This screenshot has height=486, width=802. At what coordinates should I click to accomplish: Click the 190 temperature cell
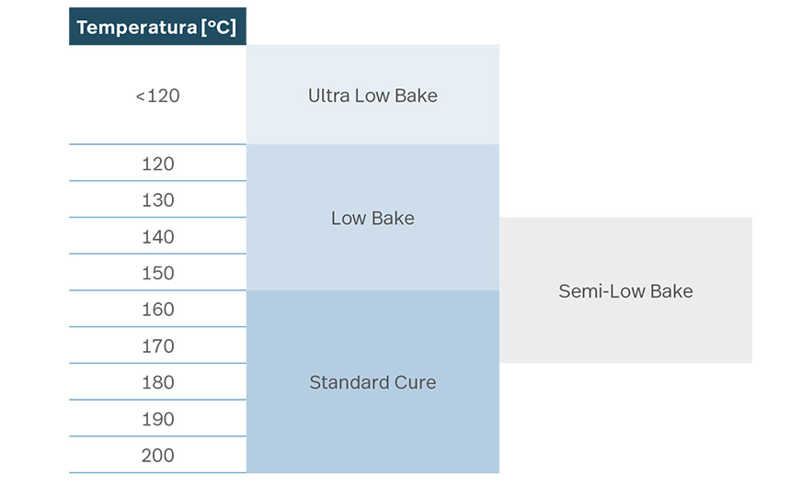point(157,419)
